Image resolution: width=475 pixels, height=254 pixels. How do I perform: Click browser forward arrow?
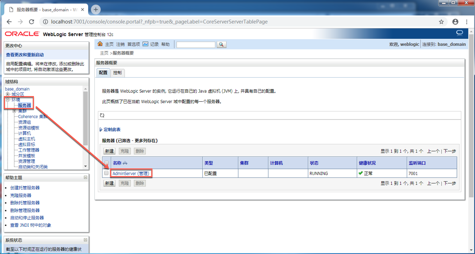coord(20,22)
